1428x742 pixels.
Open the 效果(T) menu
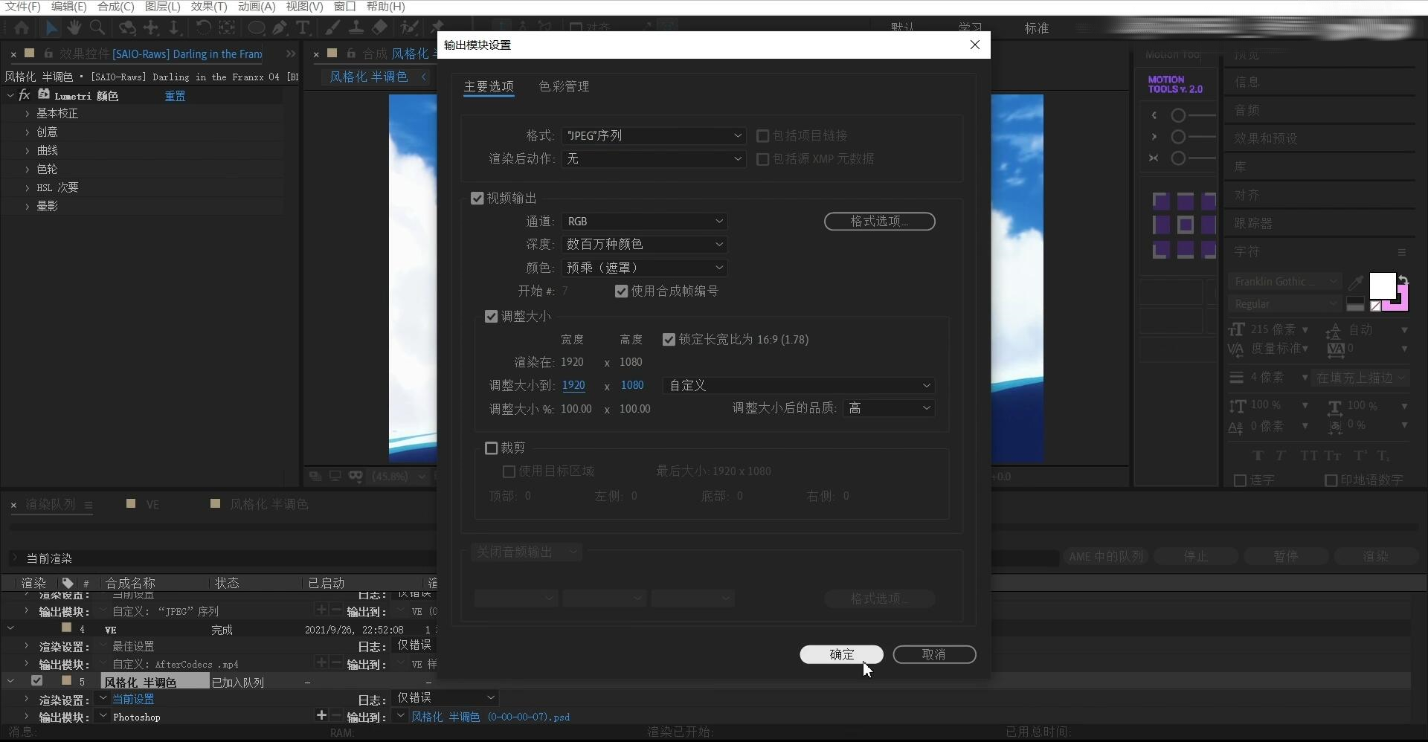(209, 7)
